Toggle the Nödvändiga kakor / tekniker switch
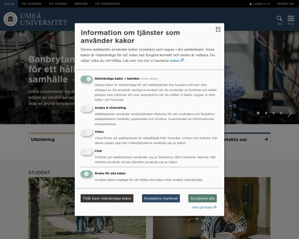Viewport: 299px width, 239px height. 86,79
